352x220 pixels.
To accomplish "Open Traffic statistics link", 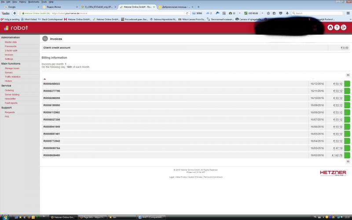I will coord(13,77).
